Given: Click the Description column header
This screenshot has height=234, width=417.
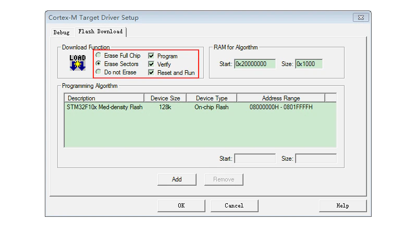Looking at the screenshot, I should coord(104,98).
